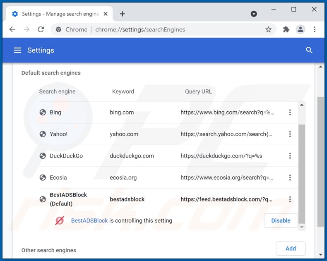Search settings with the magnifier icon

coord(309,50)
